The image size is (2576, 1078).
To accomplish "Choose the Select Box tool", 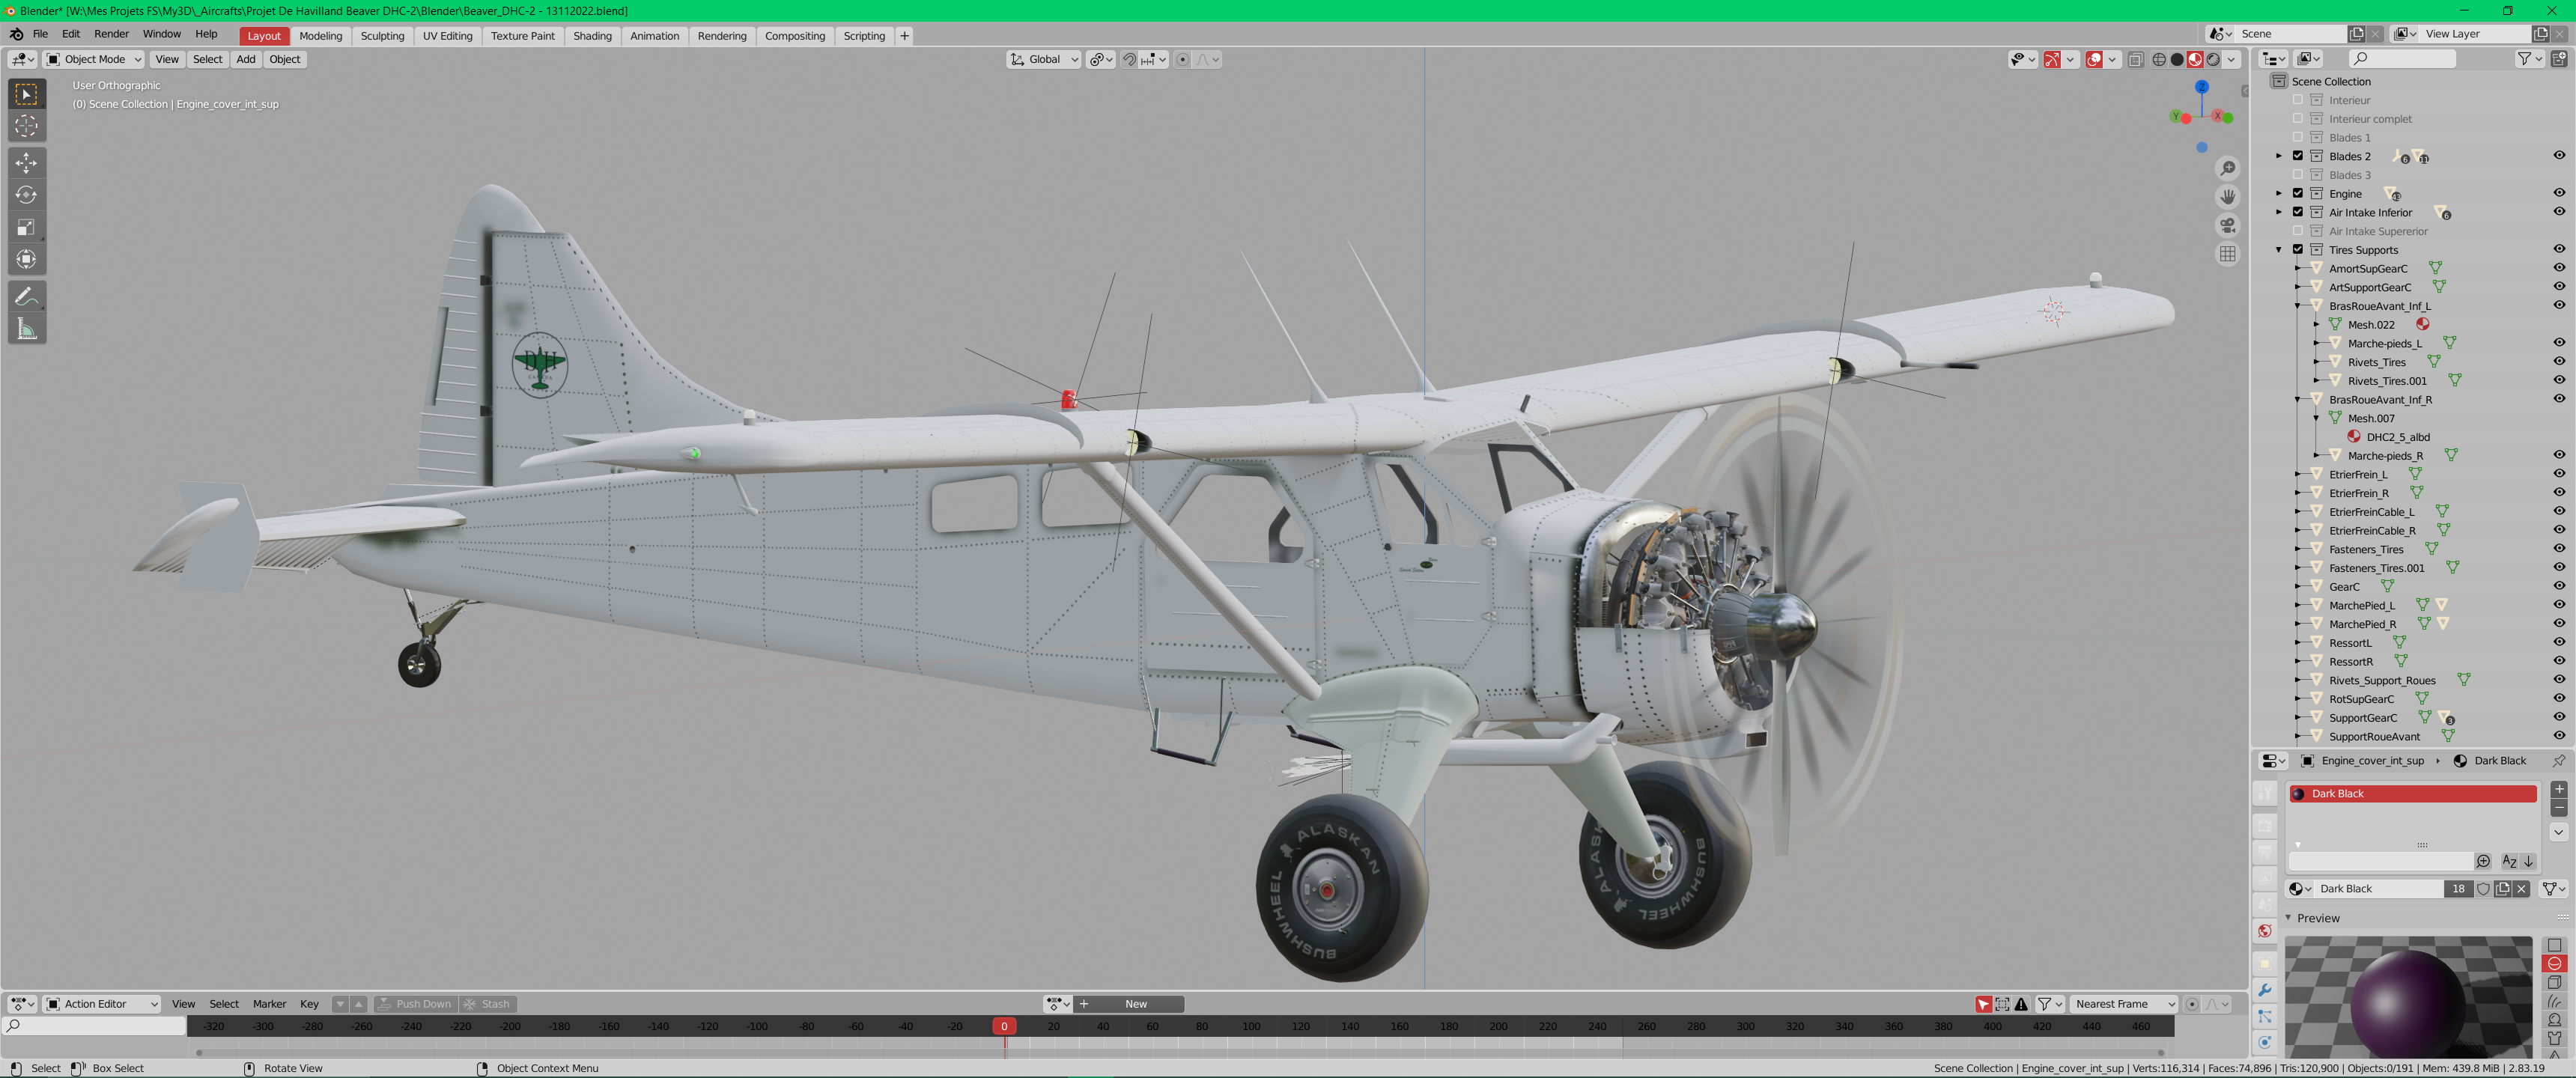I will [27, 94].
